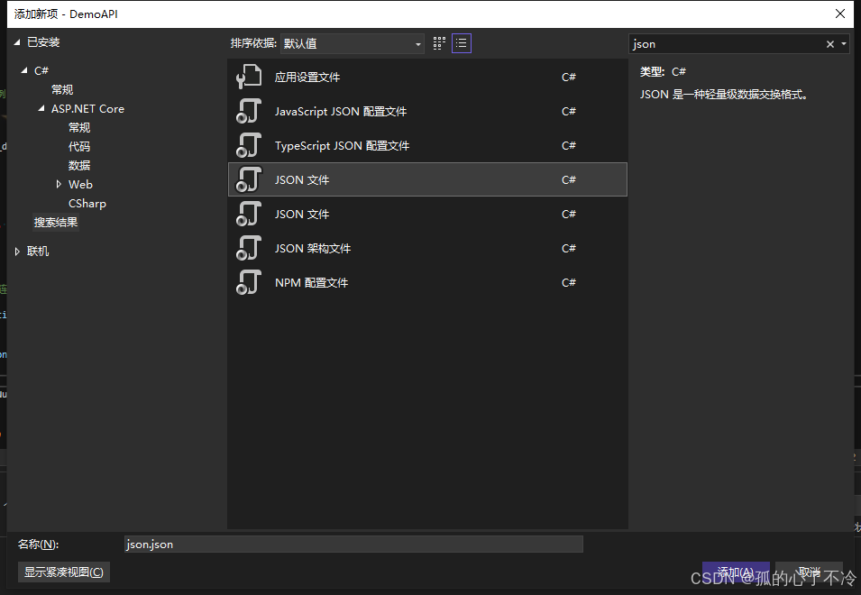Click the json search field
Viewport: 861px width, 595px height.
click(x=726, y=44)
